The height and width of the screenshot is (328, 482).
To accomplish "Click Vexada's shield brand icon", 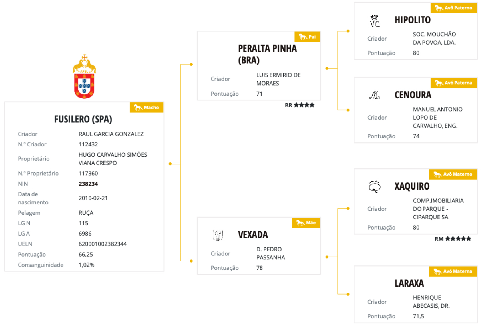I will point(218,235).
